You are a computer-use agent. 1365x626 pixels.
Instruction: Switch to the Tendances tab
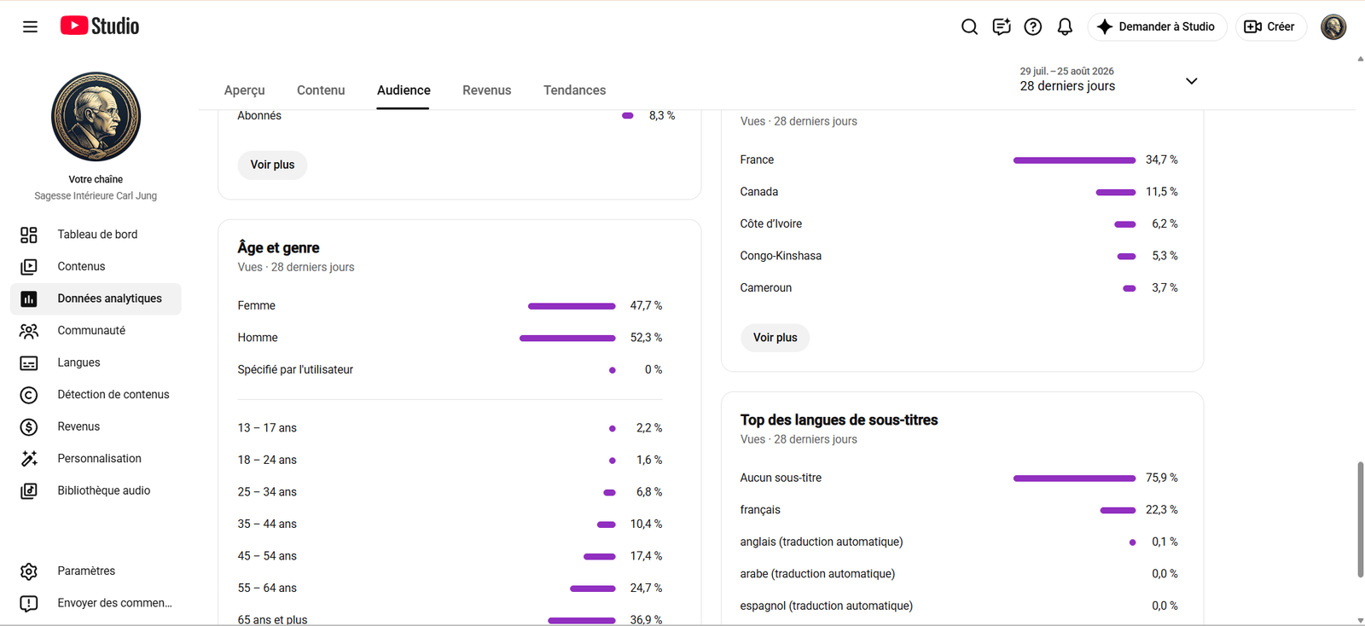575,90
